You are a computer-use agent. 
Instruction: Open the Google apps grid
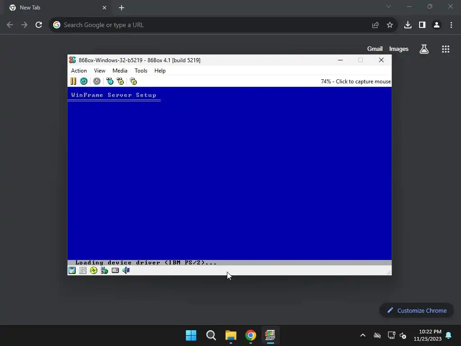[446, 49]
